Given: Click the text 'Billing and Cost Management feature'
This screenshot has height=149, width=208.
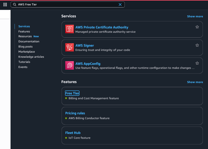Looking at the screenshot, I should coord(94,98).
